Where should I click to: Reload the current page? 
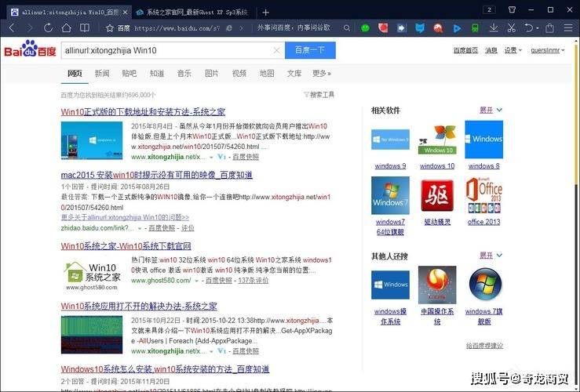48,27
